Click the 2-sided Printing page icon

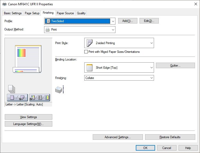[90, 43]
